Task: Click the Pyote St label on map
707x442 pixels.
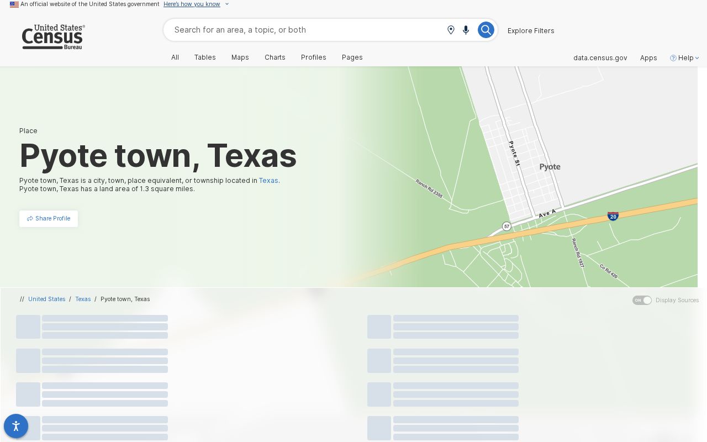Action: (514, 153)
